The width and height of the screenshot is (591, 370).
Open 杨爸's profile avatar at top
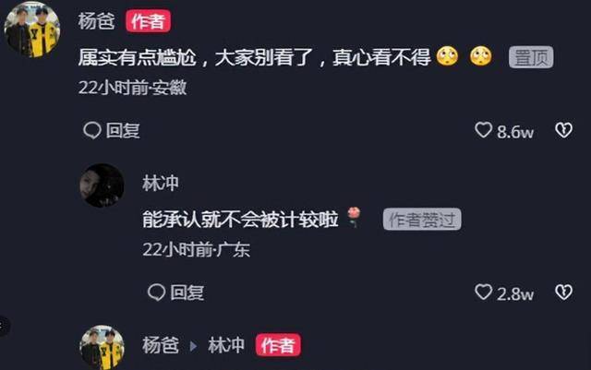32,30
